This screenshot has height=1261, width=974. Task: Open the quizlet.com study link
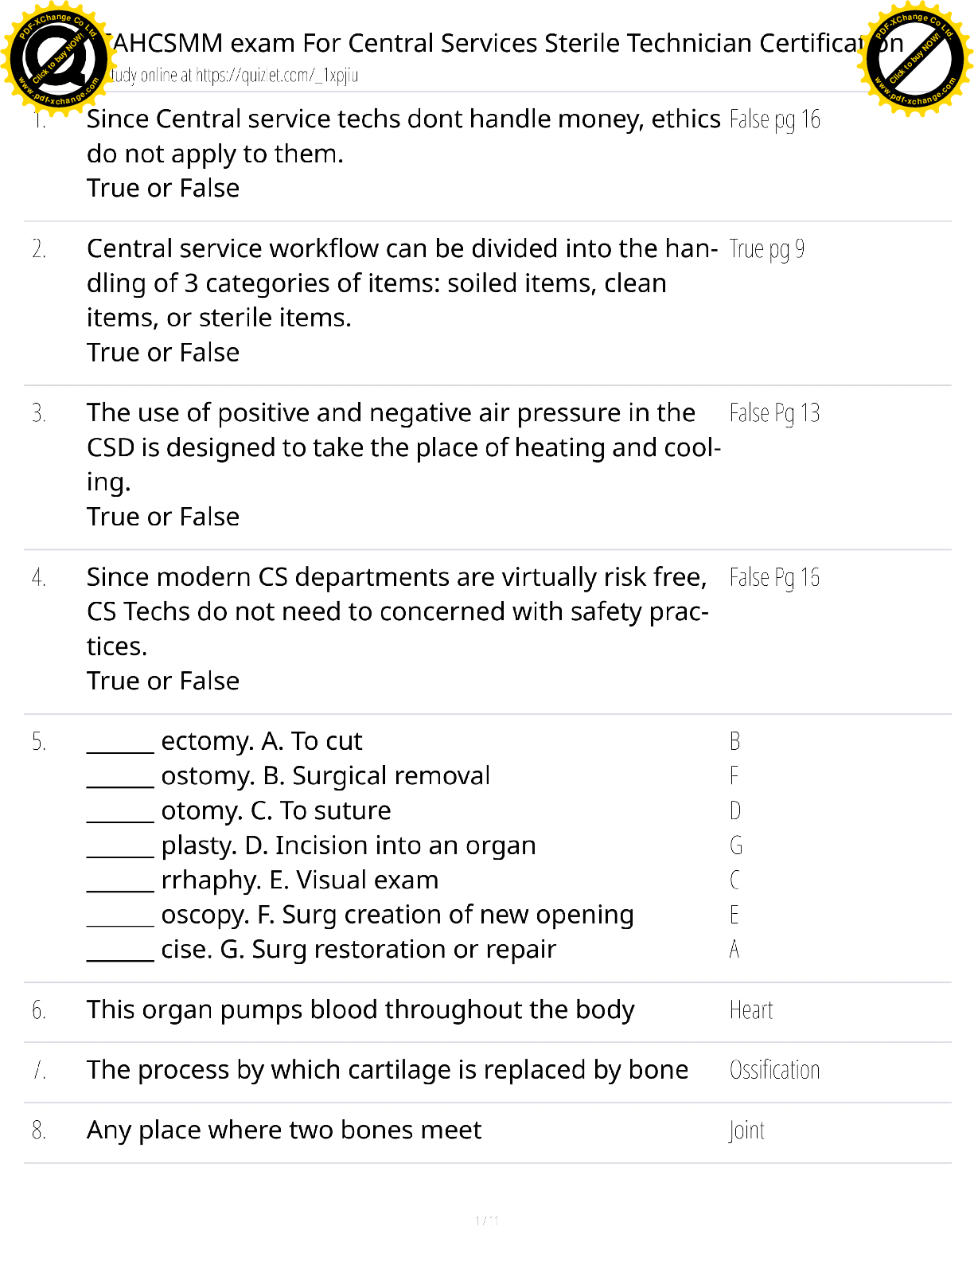(x=276, y=76)
